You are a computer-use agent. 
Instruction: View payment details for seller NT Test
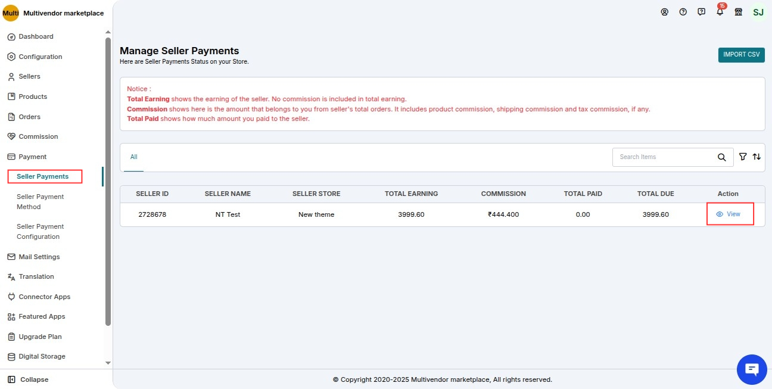pyautogui.click(x=730, y=213)
